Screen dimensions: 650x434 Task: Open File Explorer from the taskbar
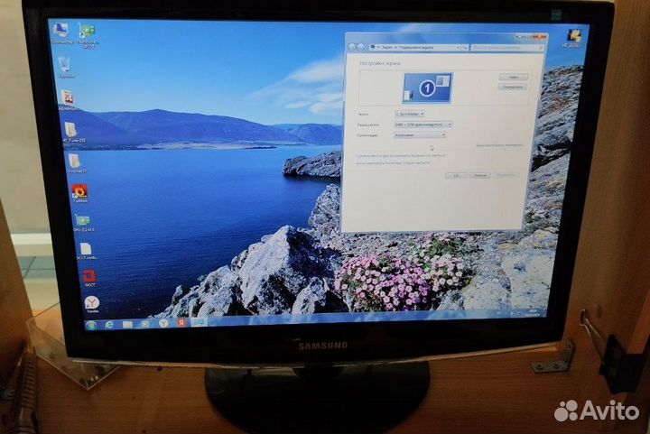127,324
